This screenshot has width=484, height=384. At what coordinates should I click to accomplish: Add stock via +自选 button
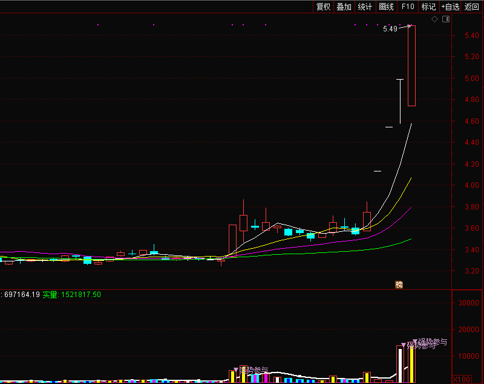(450, 7)
